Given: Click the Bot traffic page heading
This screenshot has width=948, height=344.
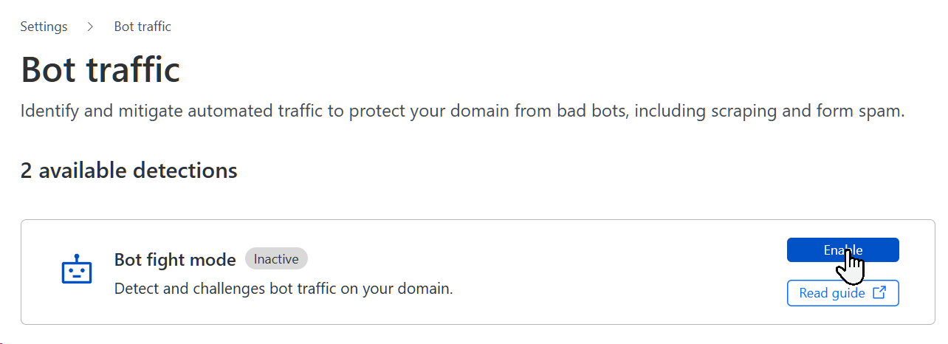Looking at the screenshot, I should click(100, 70).
